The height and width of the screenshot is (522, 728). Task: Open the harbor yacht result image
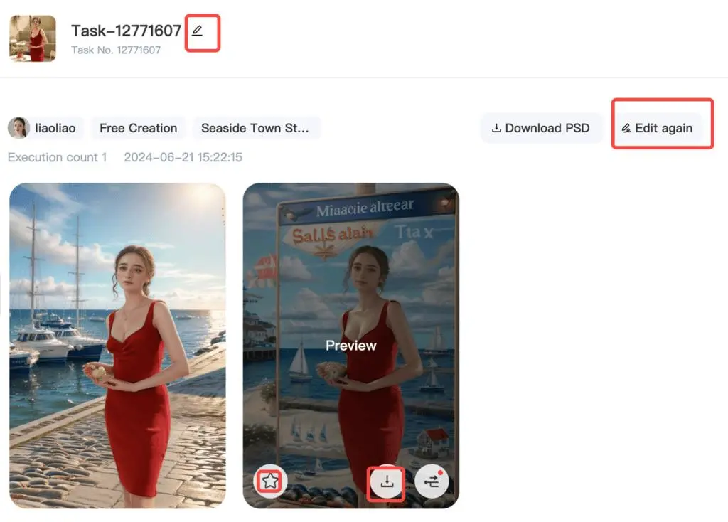pyautogui.click(x=117, y=346)
